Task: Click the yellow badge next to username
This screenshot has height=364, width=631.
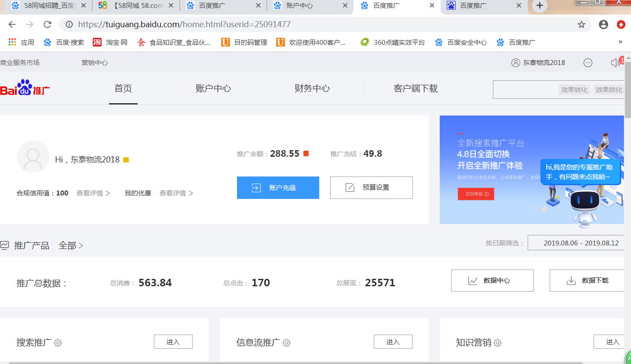Action: point(126,160)
